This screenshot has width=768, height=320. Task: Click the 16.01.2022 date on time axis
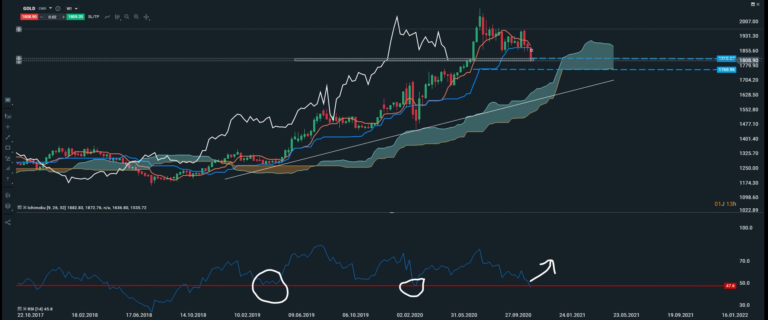pyautogui.click(x=735, y=315)
